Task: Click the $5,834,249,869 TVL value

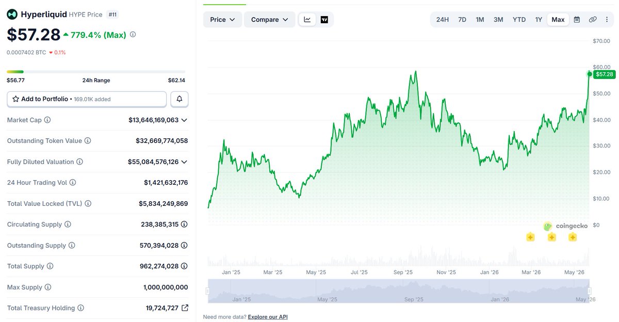Action: point(164,204)
